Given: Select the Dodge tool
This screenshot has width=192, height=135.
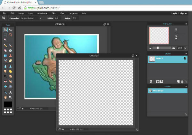Looking at the screenshot, I should click(x=5, y=76).
